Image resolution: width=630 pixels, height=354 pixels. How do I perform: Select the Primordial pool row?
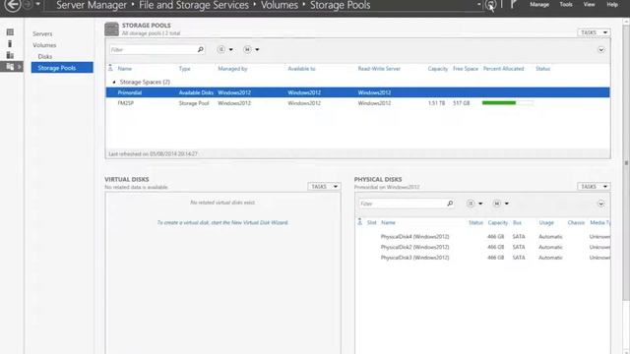point(357,92)
